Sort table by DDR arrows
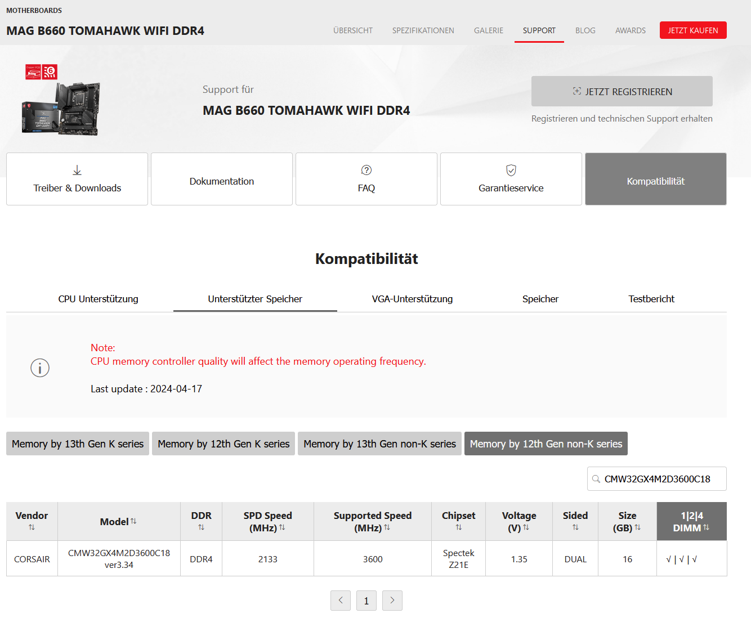 click(x=201, y=527)
